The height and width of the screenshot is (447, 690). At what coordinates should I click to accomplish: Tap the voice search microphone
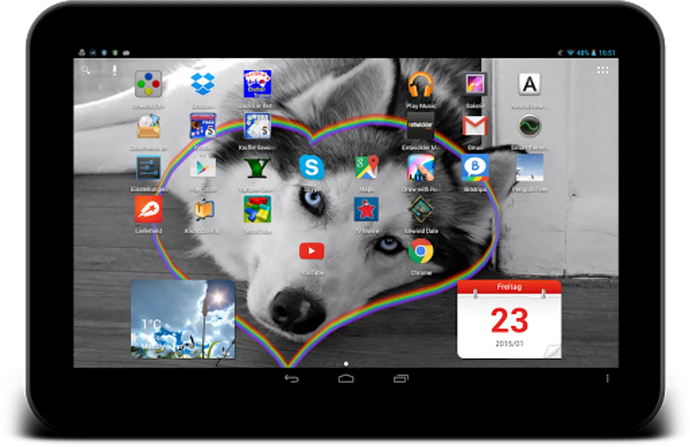(x=114, y=70)
